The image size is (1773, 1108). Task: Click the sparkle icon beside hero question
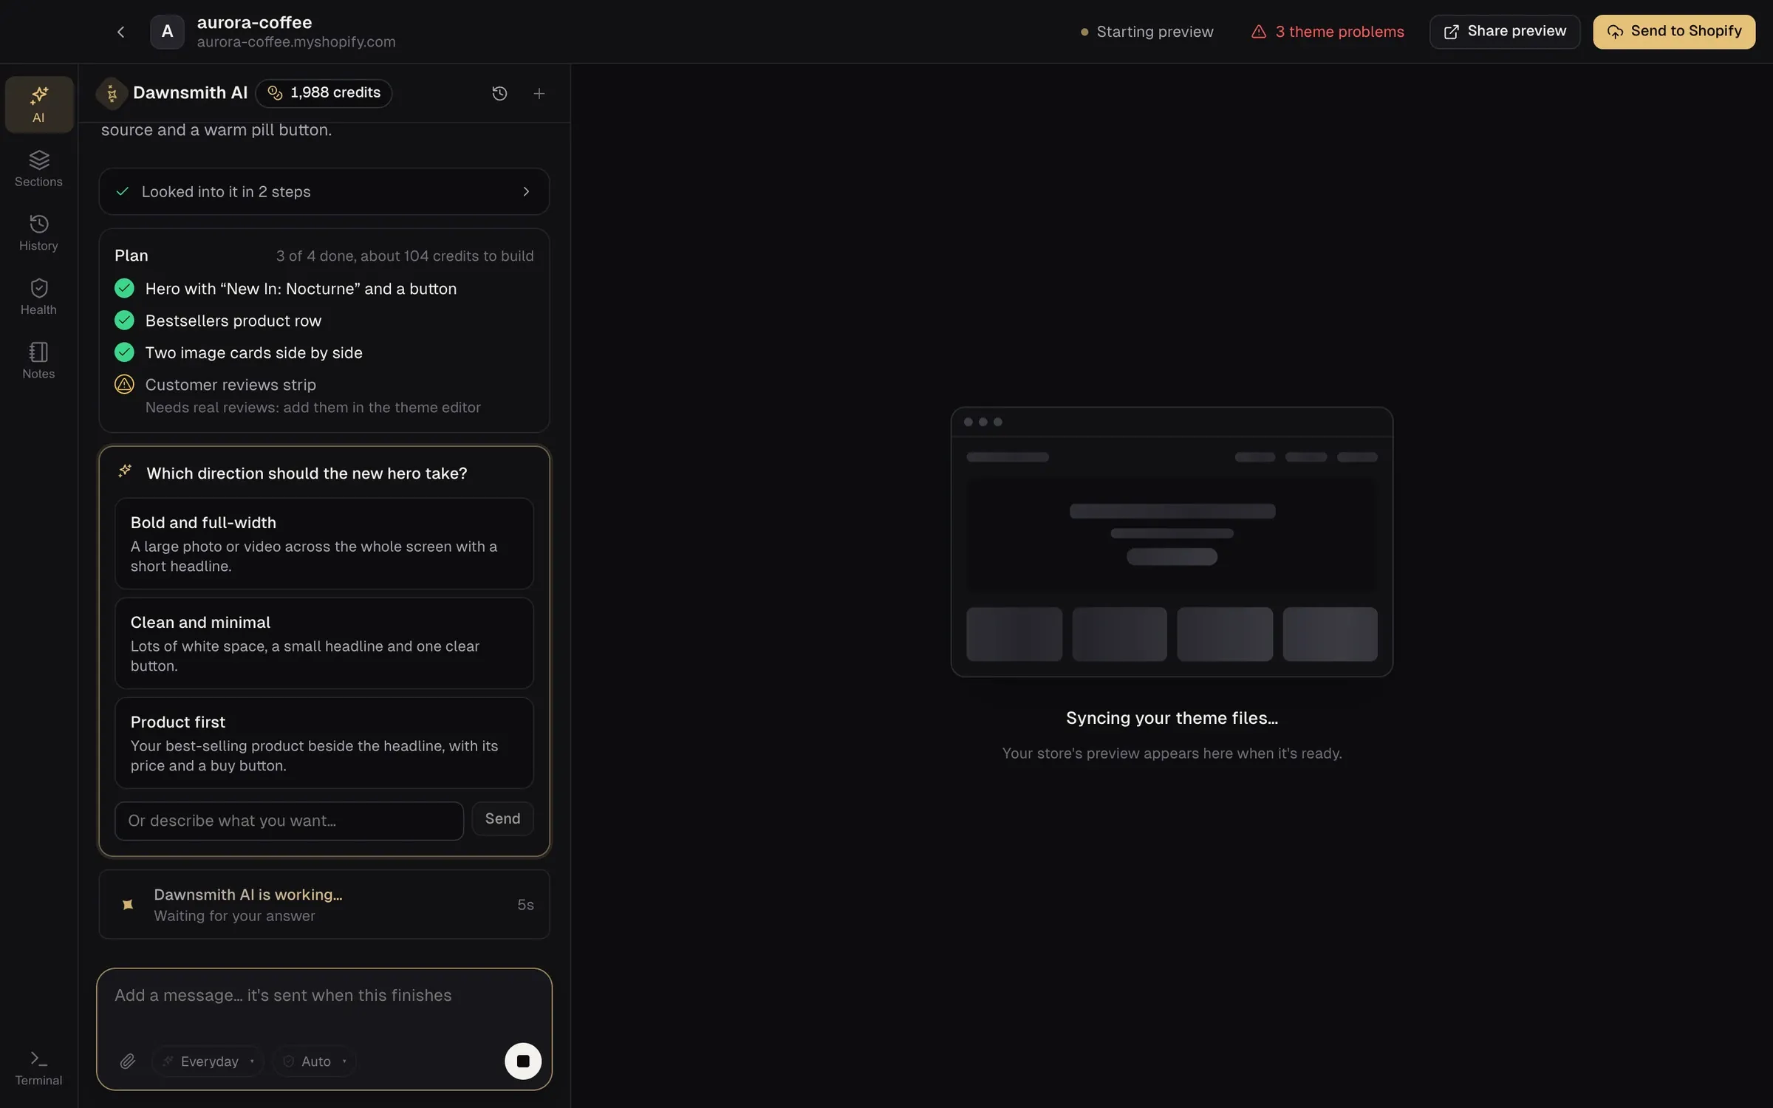tap(126, 471)
